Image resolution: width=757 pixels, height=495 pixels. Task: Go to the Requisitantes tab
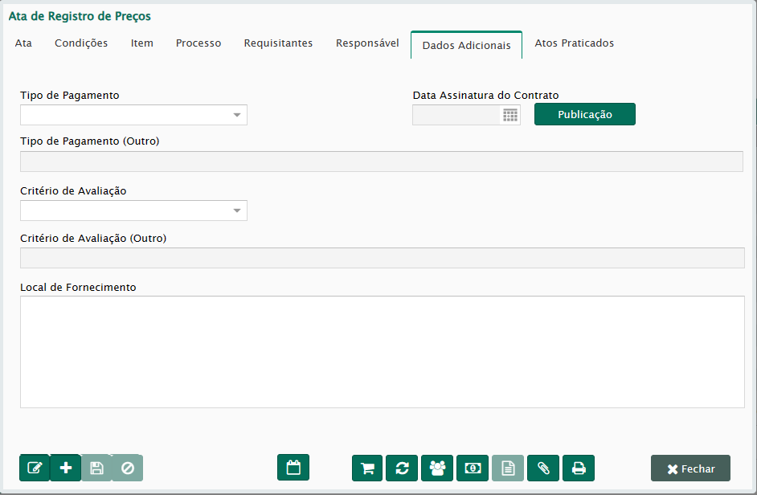278,43
